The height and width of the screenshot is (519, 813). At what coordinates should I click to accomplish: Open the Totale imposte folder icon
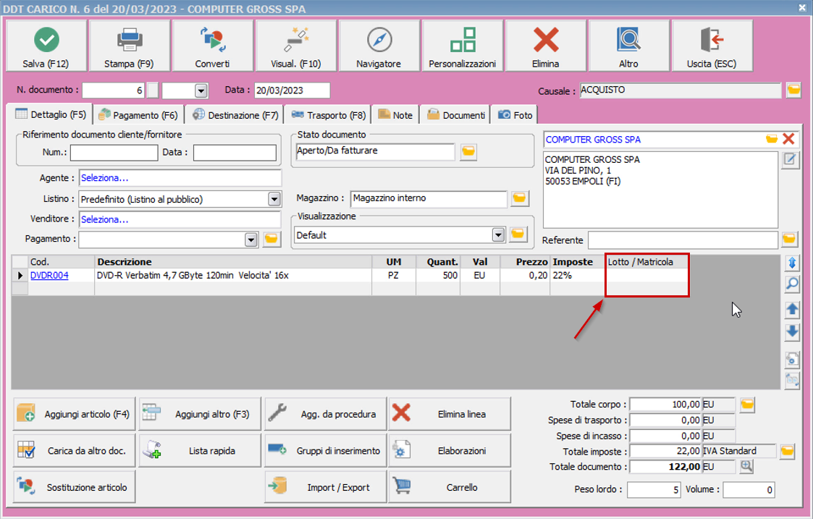pyautogui.click(x=787, y=451)
